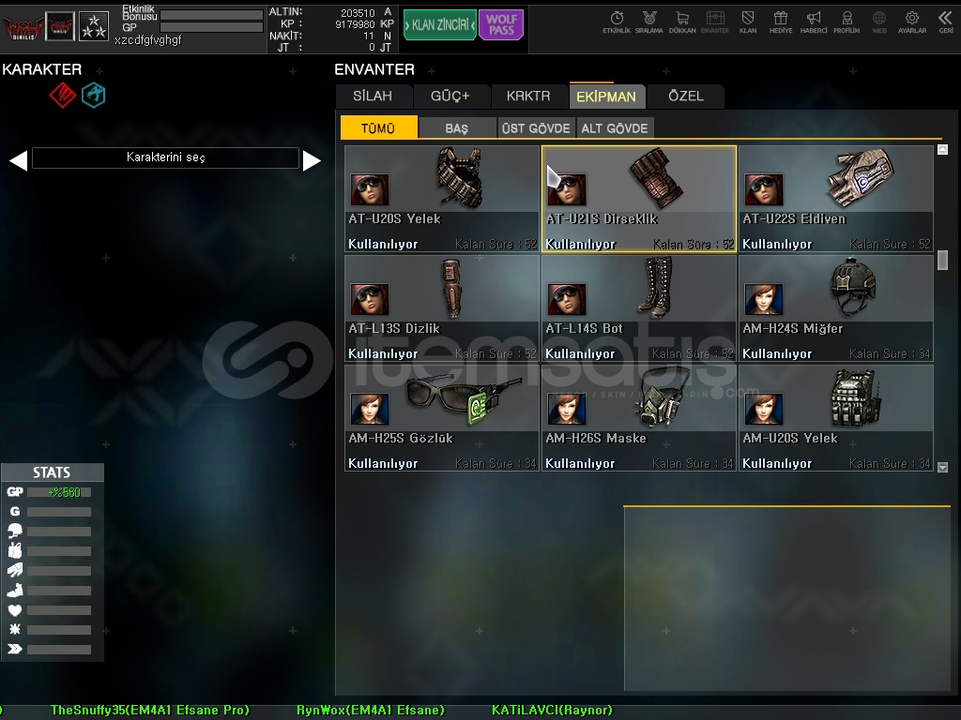The image size is (961, 720).
Task: Click the four-star rank badge
Action: pyautogui.click(x=94, y=27)
